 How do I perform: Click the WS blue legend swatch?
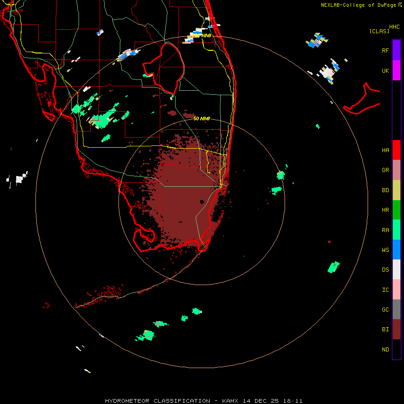pyautogui.click(x=396, y=250)
